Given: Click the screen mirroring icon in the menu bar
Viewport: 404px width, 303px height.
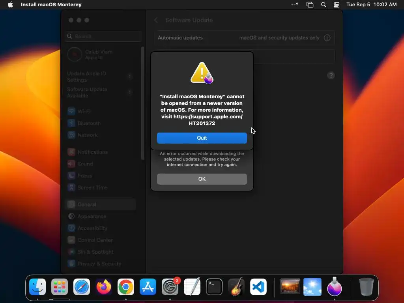Looking at the screenshot, I should pyautogui.click(x=310, y=5).
